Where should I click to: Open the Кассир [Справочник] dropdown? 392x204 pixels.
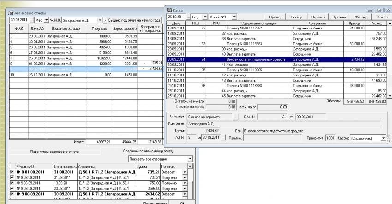tap(383, 138)
